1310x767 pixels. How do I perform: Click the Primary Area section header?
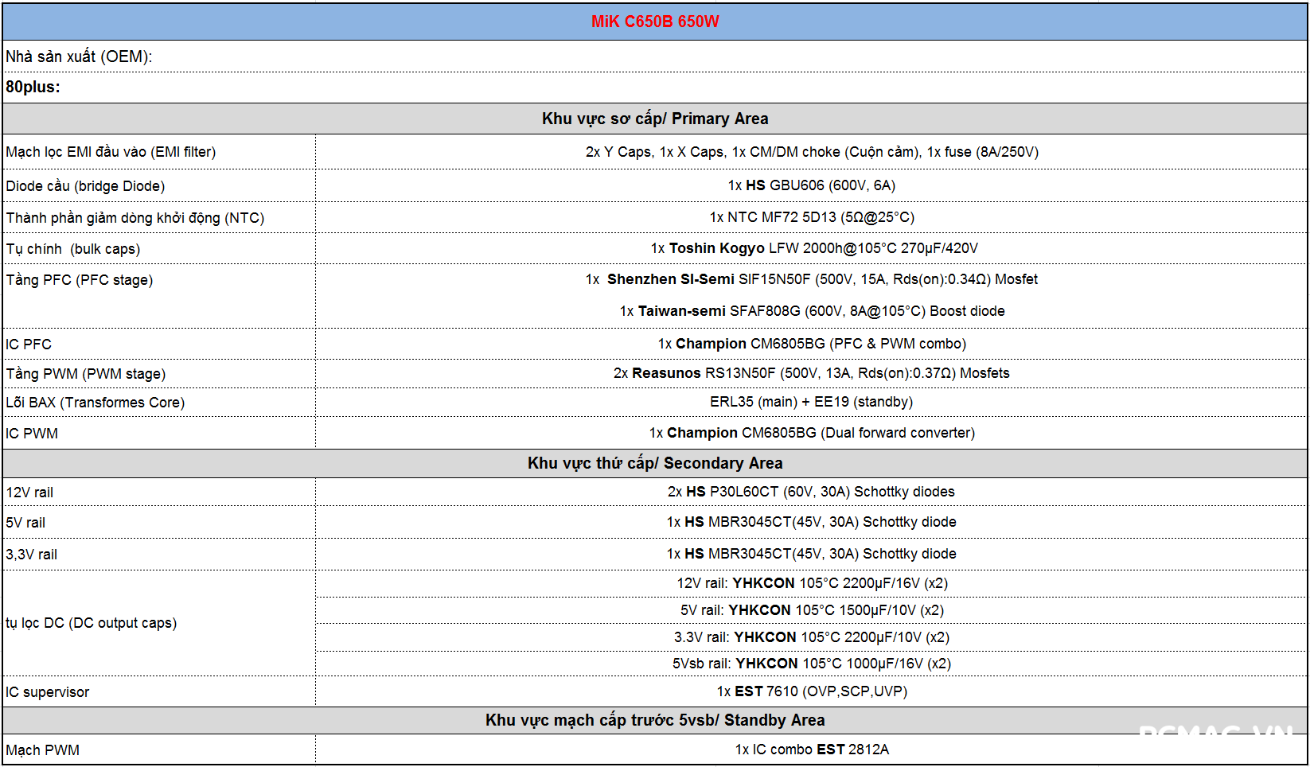pos(654,119)
